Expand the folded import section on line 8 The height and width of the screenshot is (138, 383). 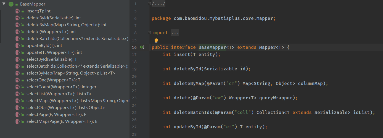coord(149,33)
